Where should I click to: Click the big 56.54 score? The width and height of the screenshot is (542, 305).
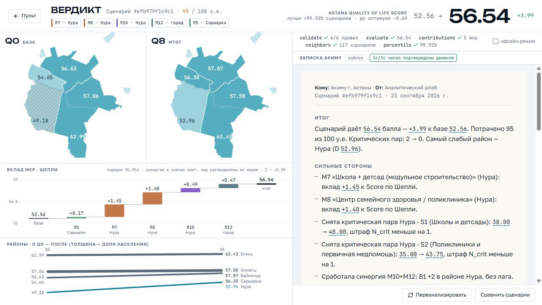[479, 16]
